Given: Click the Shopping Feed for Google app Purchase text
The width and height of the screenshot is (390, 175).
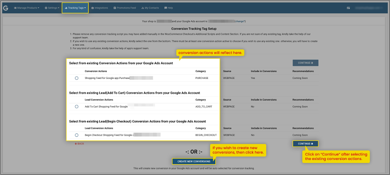Looking at the screenshot, I should [107, 78].
